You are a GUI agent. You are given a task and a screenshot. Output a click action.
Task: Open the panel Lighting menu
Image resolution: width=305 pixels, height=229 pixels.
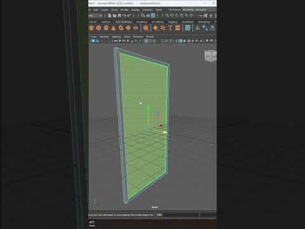(116, 37)
